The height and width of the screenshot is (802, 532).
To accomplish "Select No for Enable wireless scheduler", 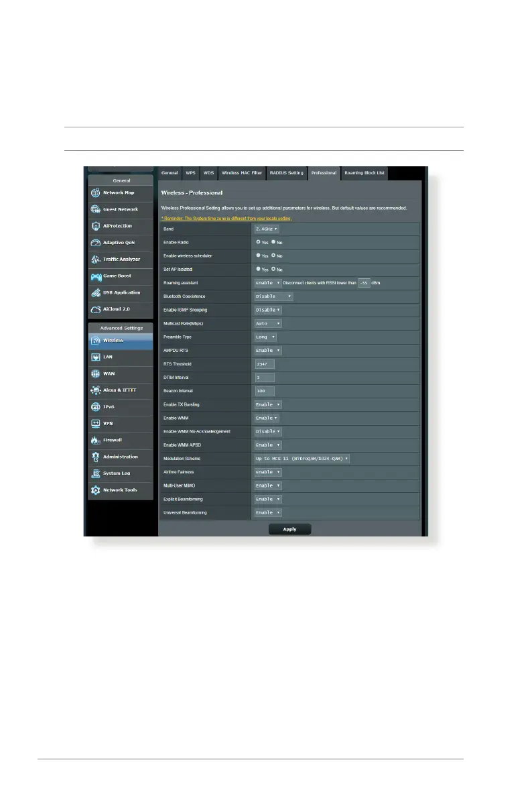I will [273, 255].
